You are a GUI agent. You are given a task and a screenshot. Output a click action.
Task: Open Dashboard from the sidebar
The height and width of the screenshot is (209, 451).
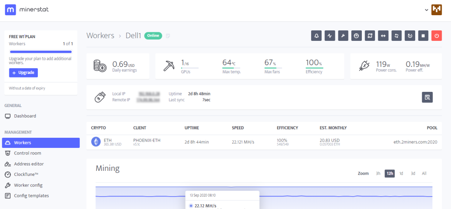[25, 116]
